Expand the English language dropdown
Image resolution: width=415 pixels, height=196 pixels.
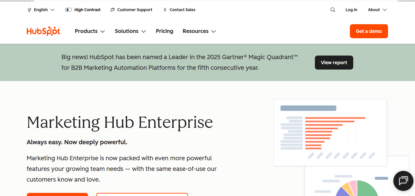pyautogui.click(x=41, y=10)
